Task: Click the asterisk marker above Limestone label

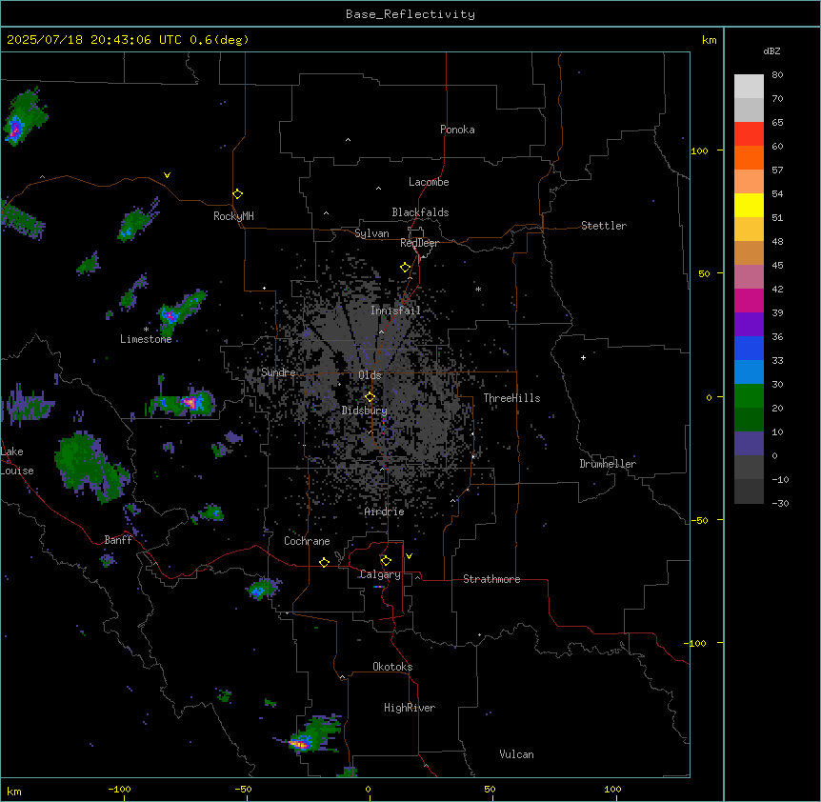Action: (x=146, y=329)
